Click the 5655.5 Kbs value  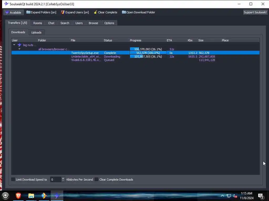[x=193, y=57]
